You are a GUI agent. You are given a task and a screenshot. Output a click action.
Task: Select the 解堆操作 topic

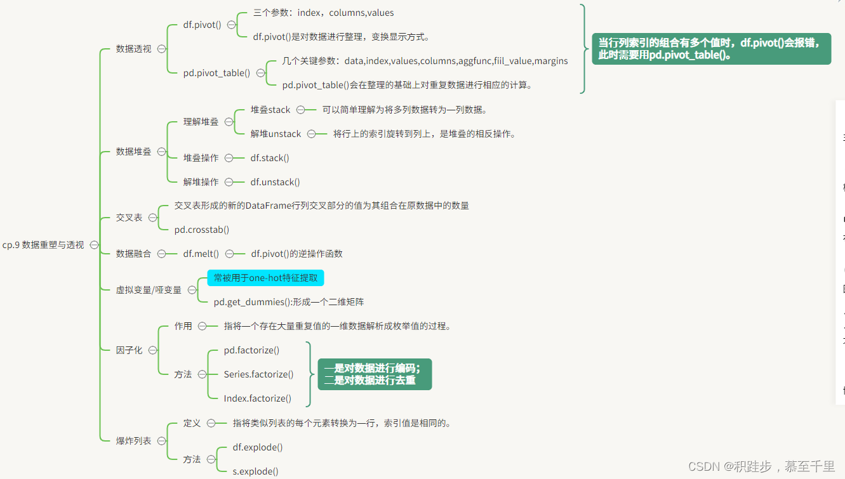pyautogui.click(x=201, y=182)
